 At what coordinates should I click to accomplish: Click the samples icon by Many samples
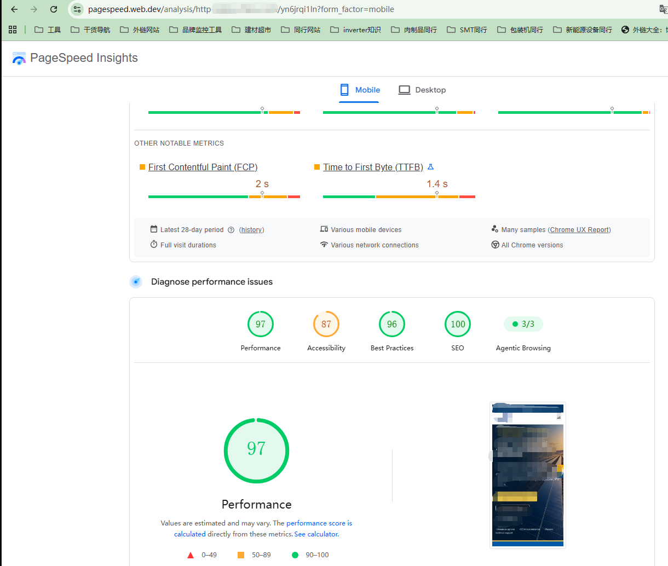click(x=495, y=229)
